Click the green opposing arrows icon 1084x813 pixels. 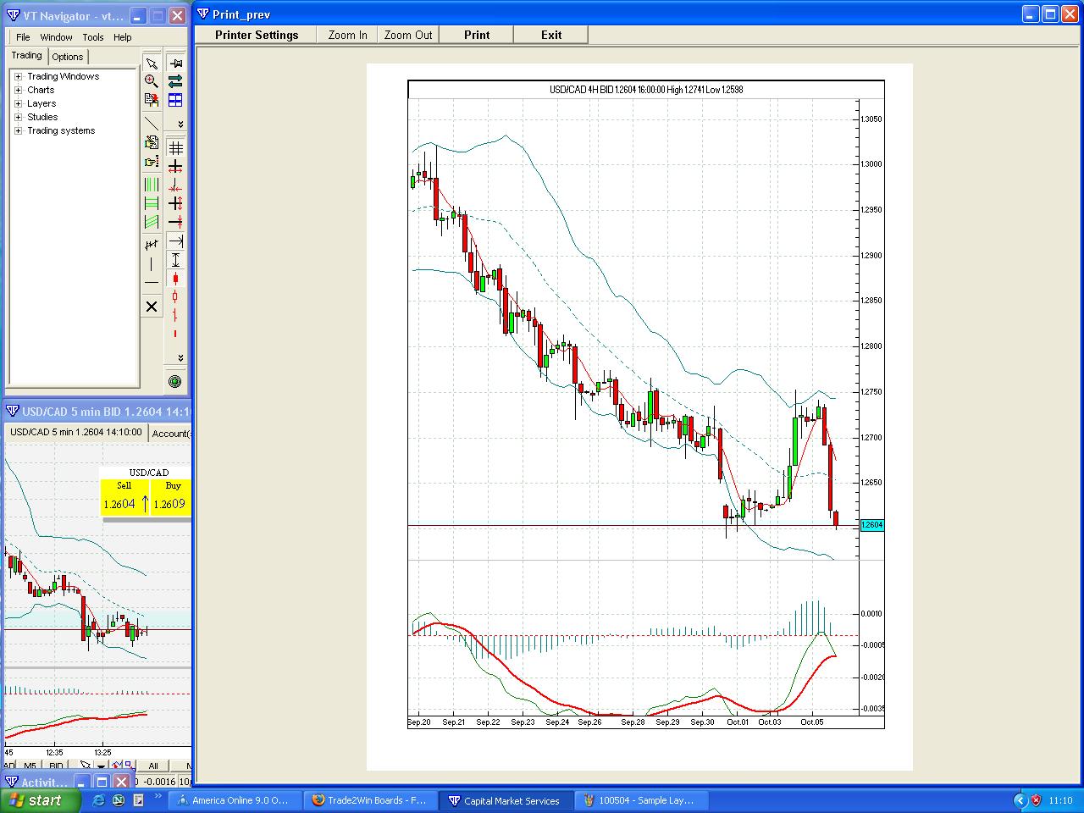175,81
